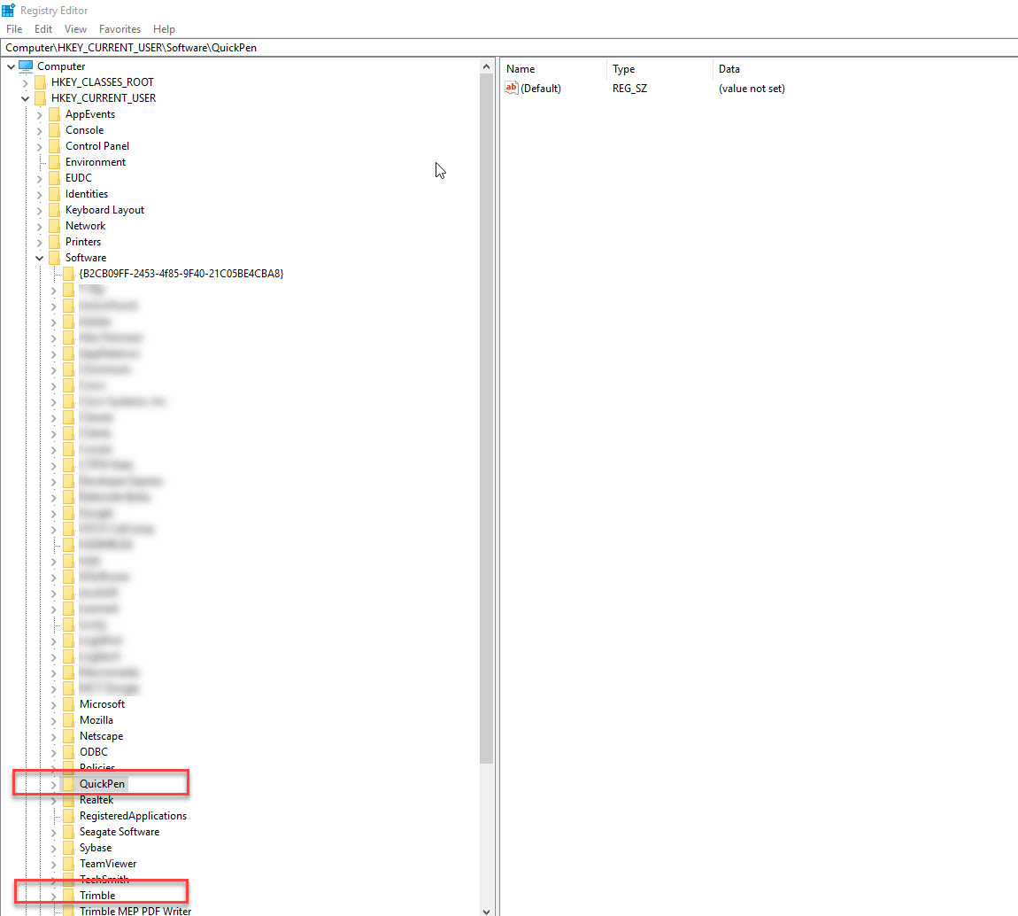Collapse the Software key
Viewport: 1018px width, 916px height.
(39, 258)
